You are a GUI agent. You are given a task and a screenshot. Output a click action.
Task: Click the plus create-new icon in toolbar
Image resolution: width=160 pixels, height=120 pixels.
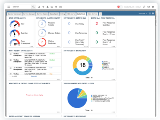pyautogui.click(x=43, y=7)
